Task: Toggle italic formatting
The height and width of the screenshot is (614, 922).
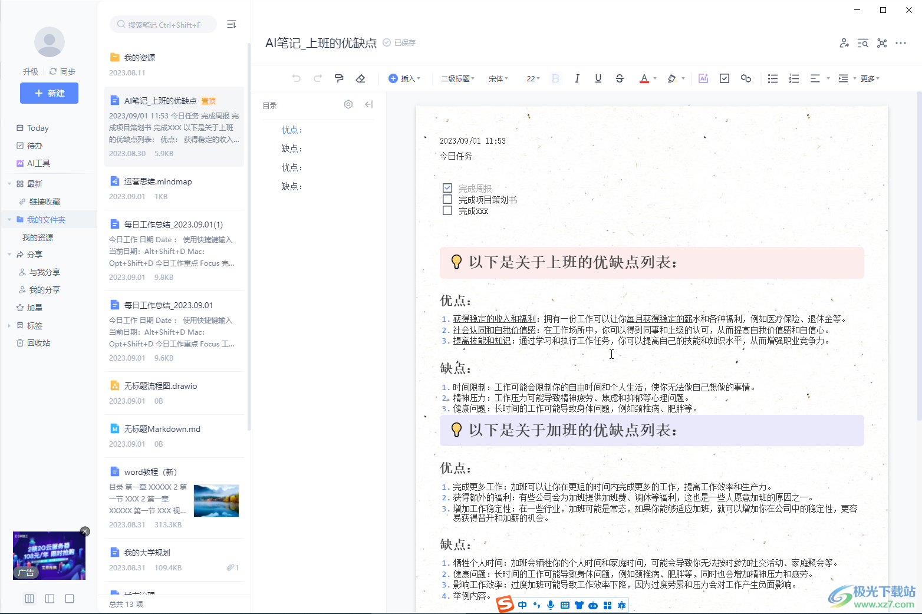Action: point(577,78)
